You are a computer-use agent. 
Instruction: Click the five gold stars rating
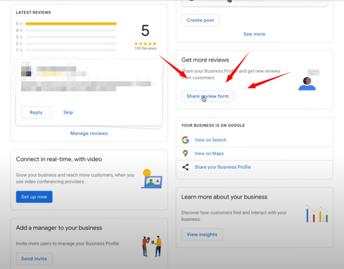point(145,44)
